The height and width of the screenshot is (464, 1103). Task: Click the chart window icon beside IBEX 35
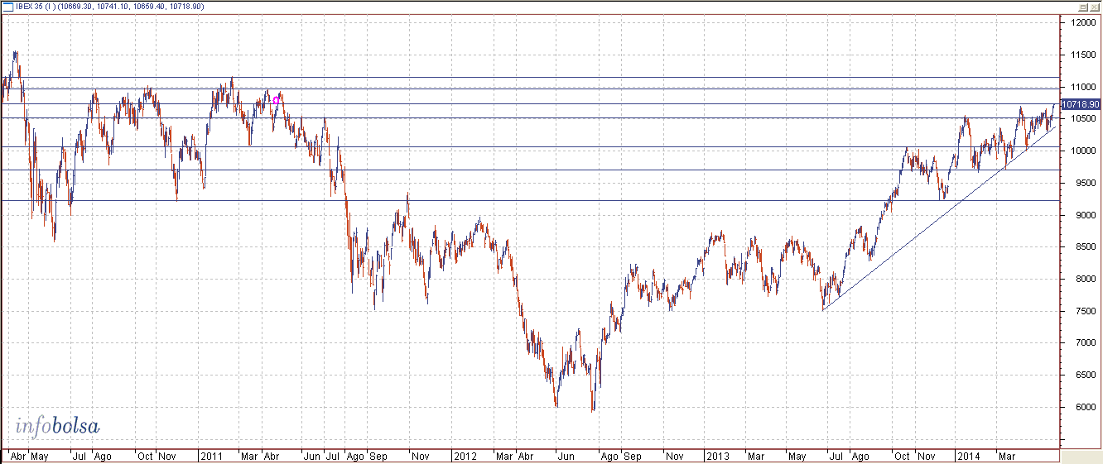coord(8,7)
